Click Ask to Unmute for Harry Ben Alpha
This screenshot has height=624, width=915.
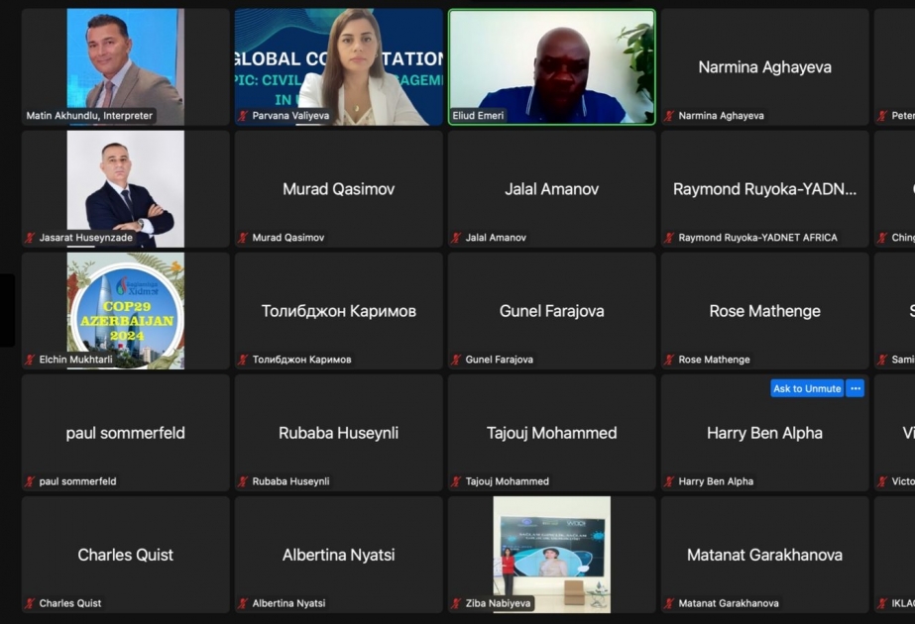point(807,388)
